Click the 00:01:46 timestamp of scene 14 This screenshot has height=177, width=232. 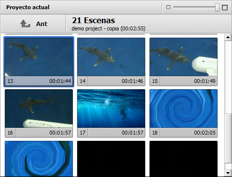(132, 81)
